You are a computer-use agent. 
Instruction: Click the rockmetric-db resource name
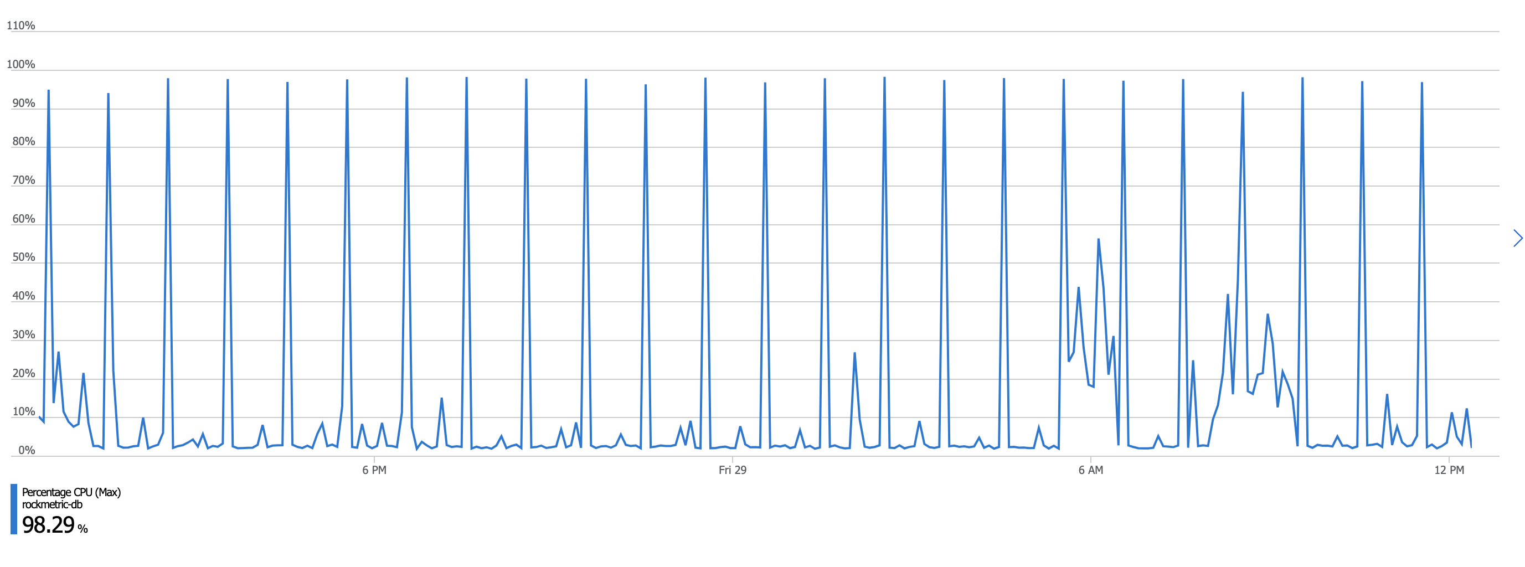(52, 505)
